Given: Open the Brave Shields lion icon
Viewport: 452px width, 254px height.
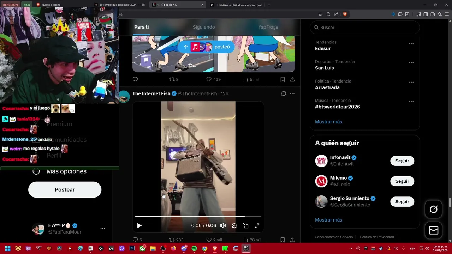Looking at the screenshot, I should tap(345, 14).
